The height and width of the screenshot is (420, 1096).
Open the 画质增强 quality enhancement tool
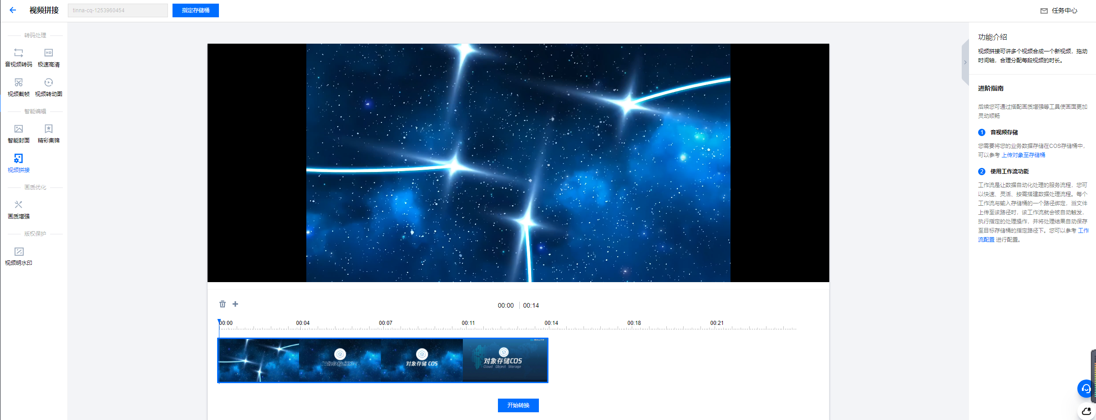click(19, 210)
